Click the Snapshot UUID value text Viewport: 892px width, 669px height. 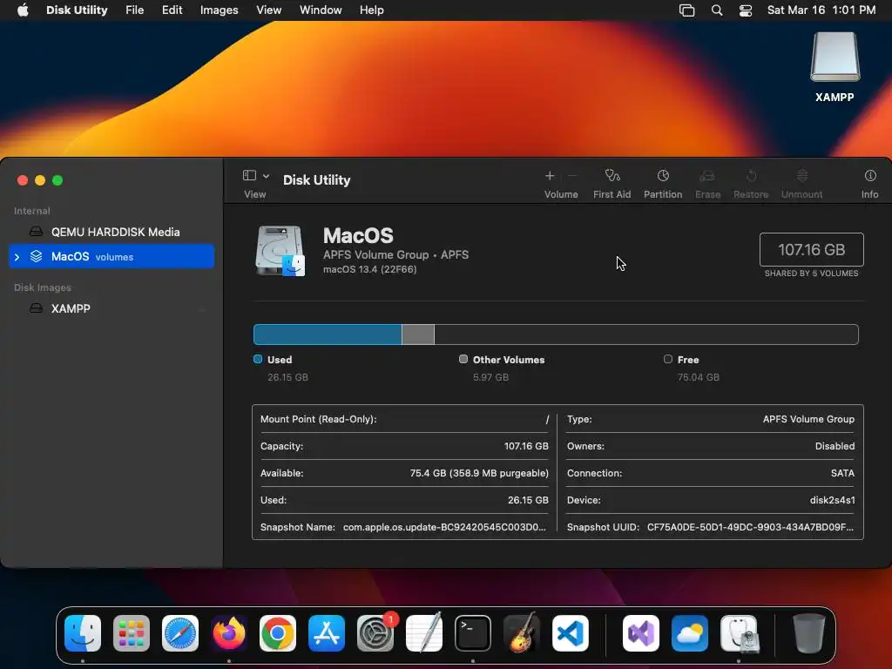[x=750, y=527]
